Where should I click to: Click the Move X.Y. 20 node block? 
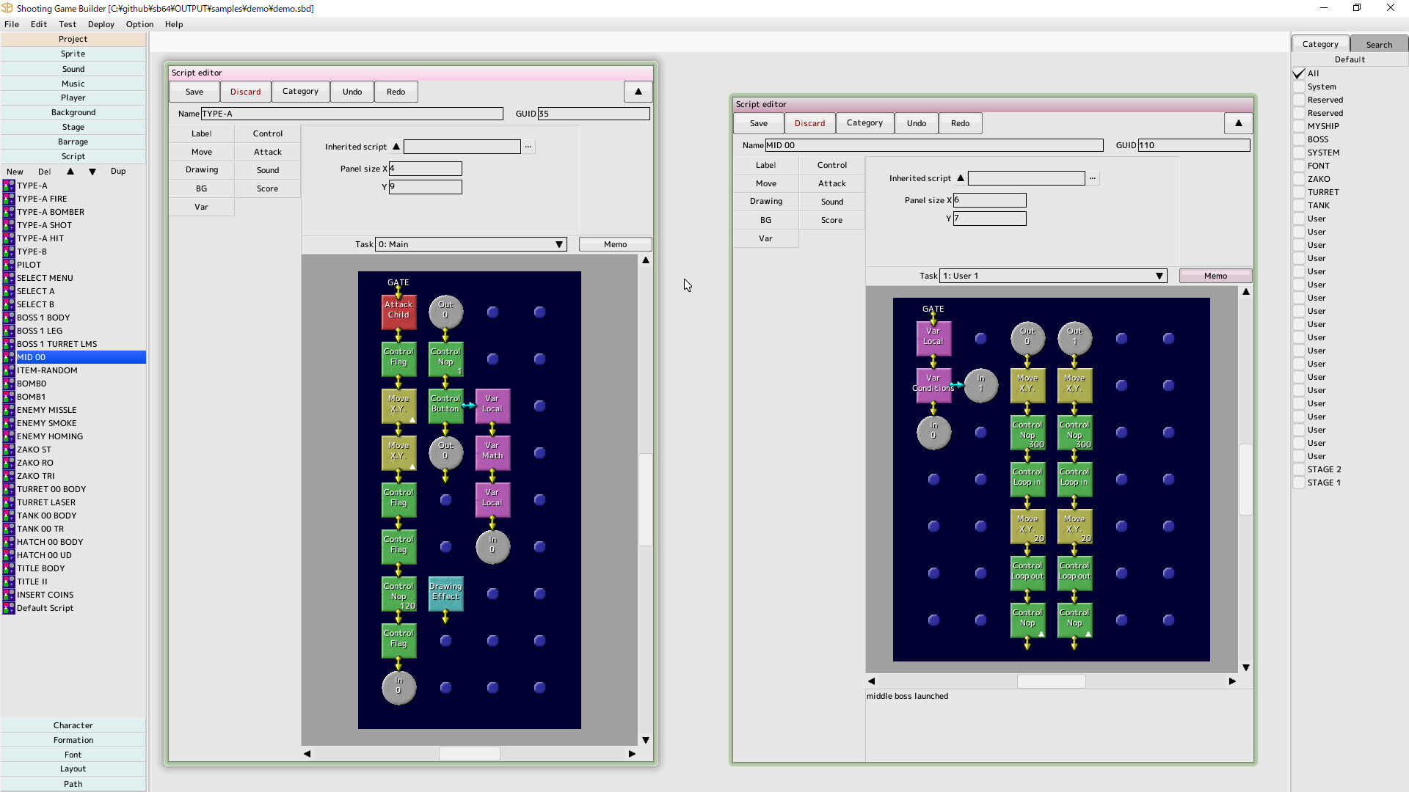click(x=1027, y=527)
